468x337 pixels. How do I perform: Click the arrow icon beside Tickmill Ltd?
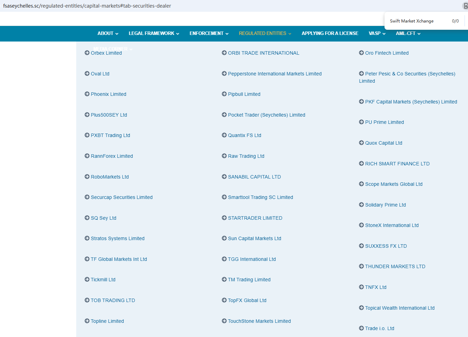87,280
